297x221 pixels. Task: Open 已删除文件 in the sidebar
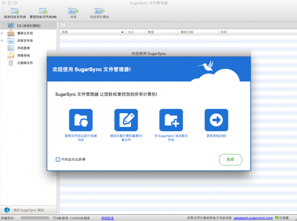[x=25, y=63]
